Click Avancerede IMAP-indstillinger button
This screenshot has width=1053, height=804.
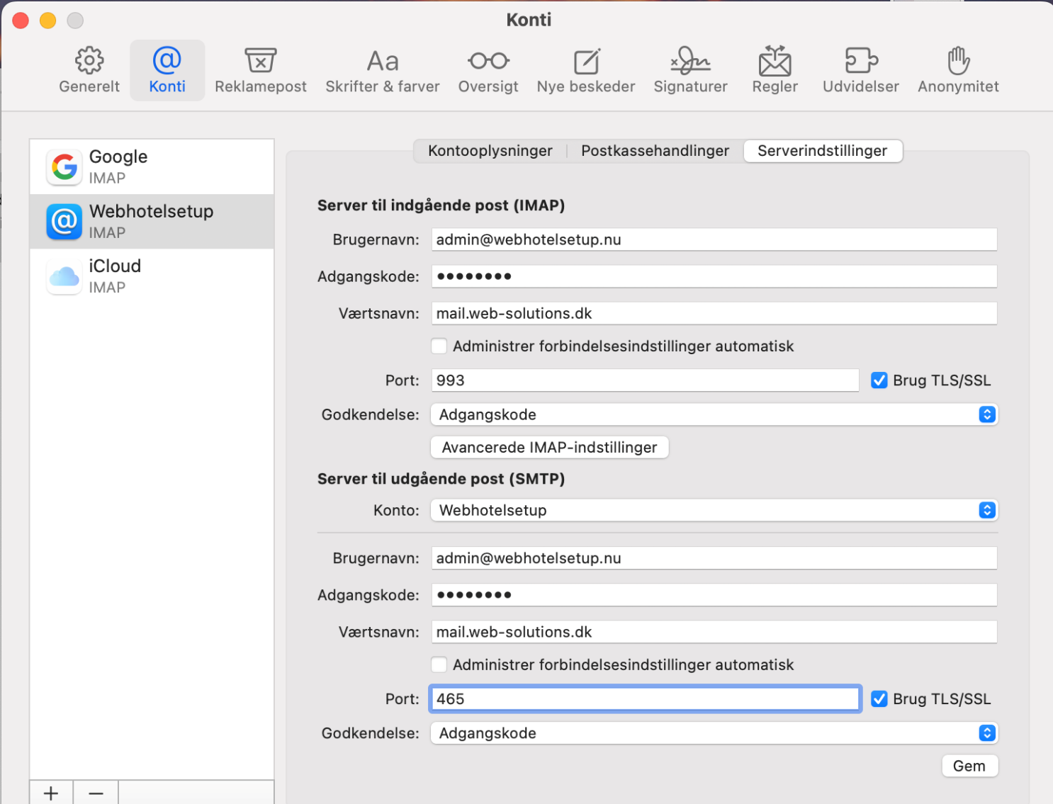click(550, 448)
